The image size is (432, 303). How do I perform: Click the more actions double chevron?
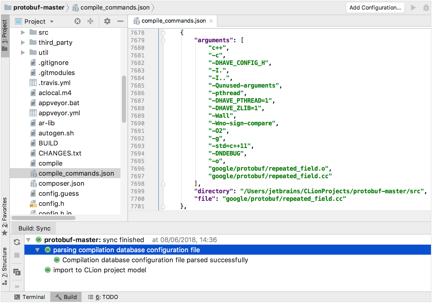[x=17, y=287]
